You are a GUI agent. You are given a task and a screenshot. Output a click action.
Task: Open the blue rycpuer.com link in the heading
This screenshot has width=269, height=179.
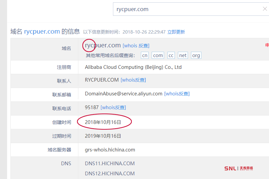(x=42, y=32)
